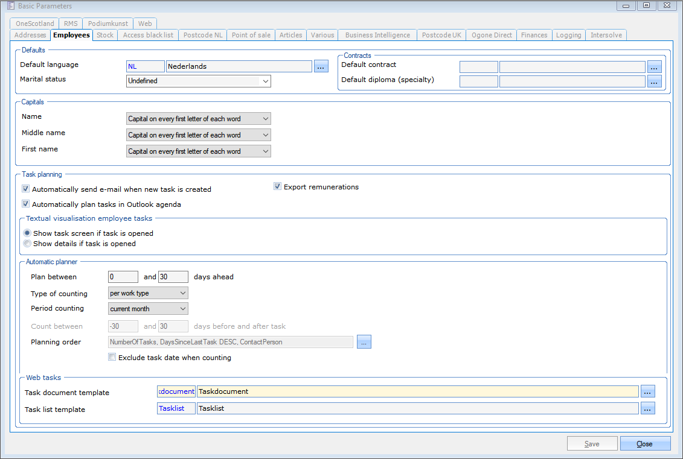The image size is (683, 459).
Task: Click the Basic Parameters window title icon
Action: click(10, 6)
